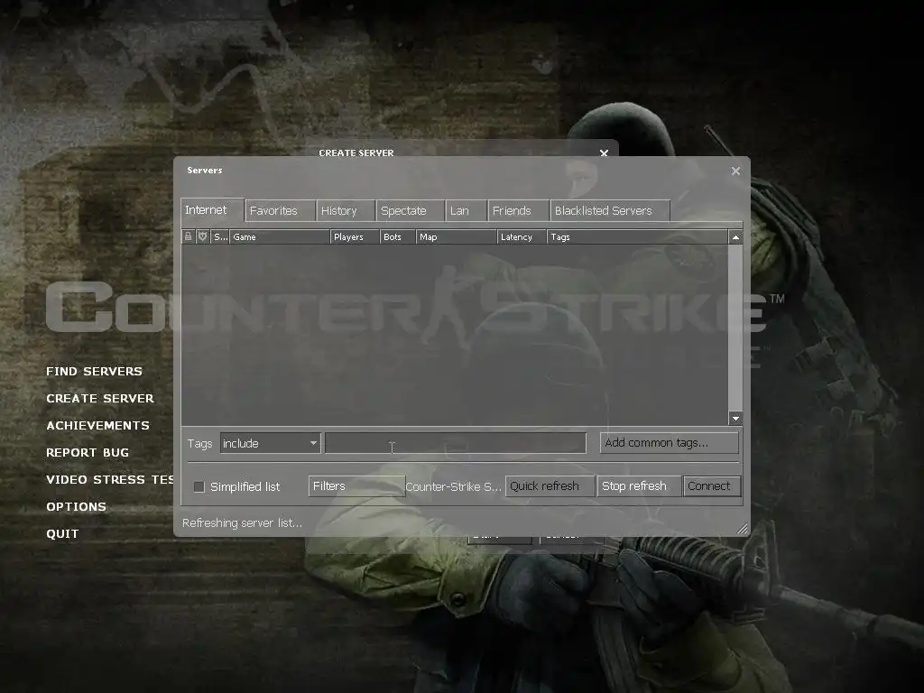Open Achievements from main menu
924x693 pixels.
[x=97, y=426]
